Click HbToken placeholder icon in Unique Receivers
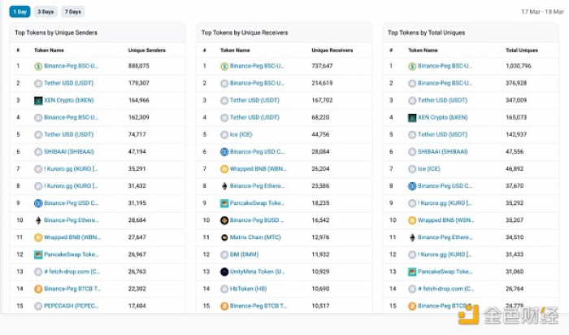This screenshot has height=335, width=569. [x=224, y=289]
